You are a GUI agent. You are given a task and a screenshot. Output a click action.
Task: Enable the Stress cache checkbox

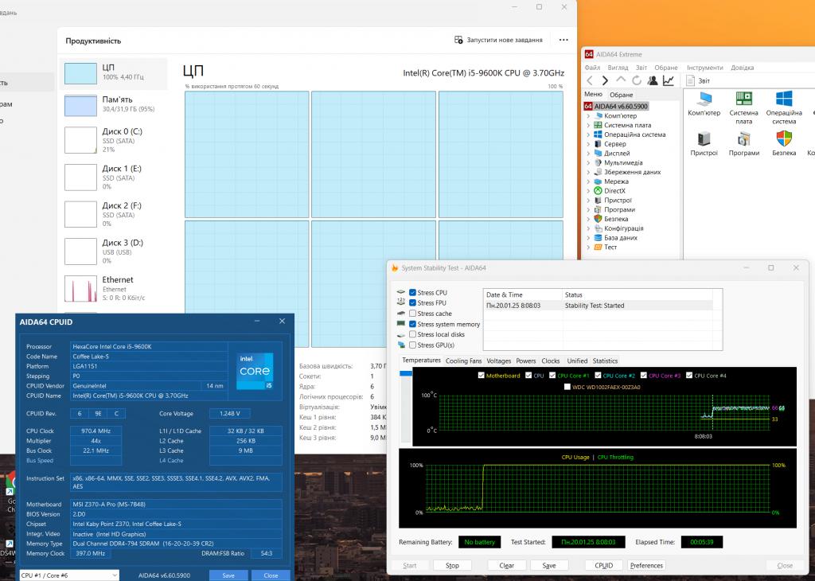(413, 314)
